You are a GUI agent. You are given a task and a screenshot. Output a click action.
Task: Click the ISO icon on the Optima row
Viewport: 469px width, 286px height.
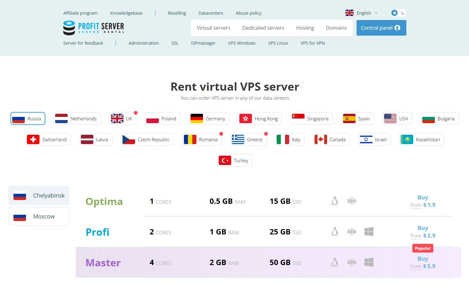tap(352, 201)
